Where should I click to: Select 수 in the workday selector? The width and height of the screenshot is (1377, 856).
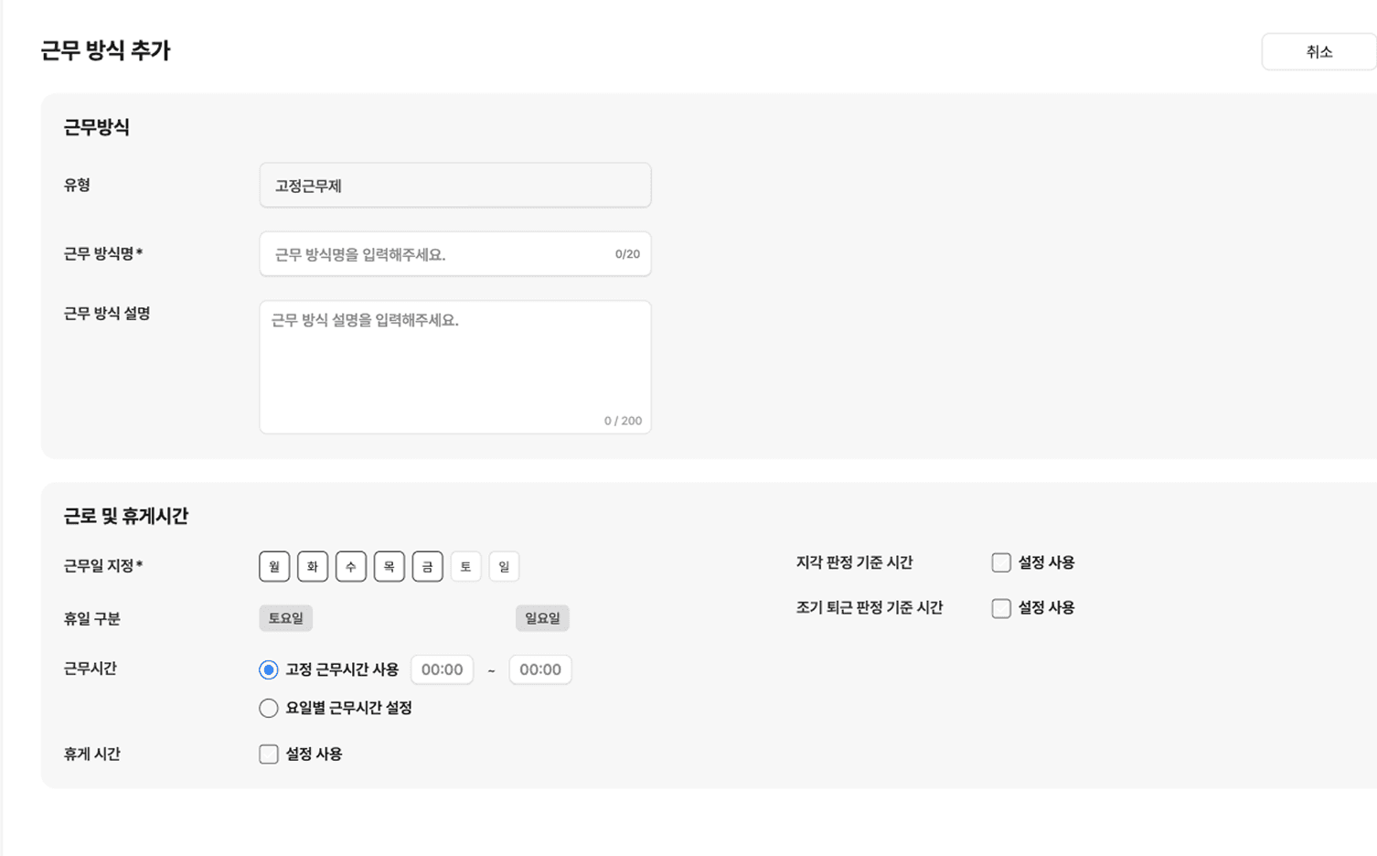pyautogui.click(x=350, y=566)
